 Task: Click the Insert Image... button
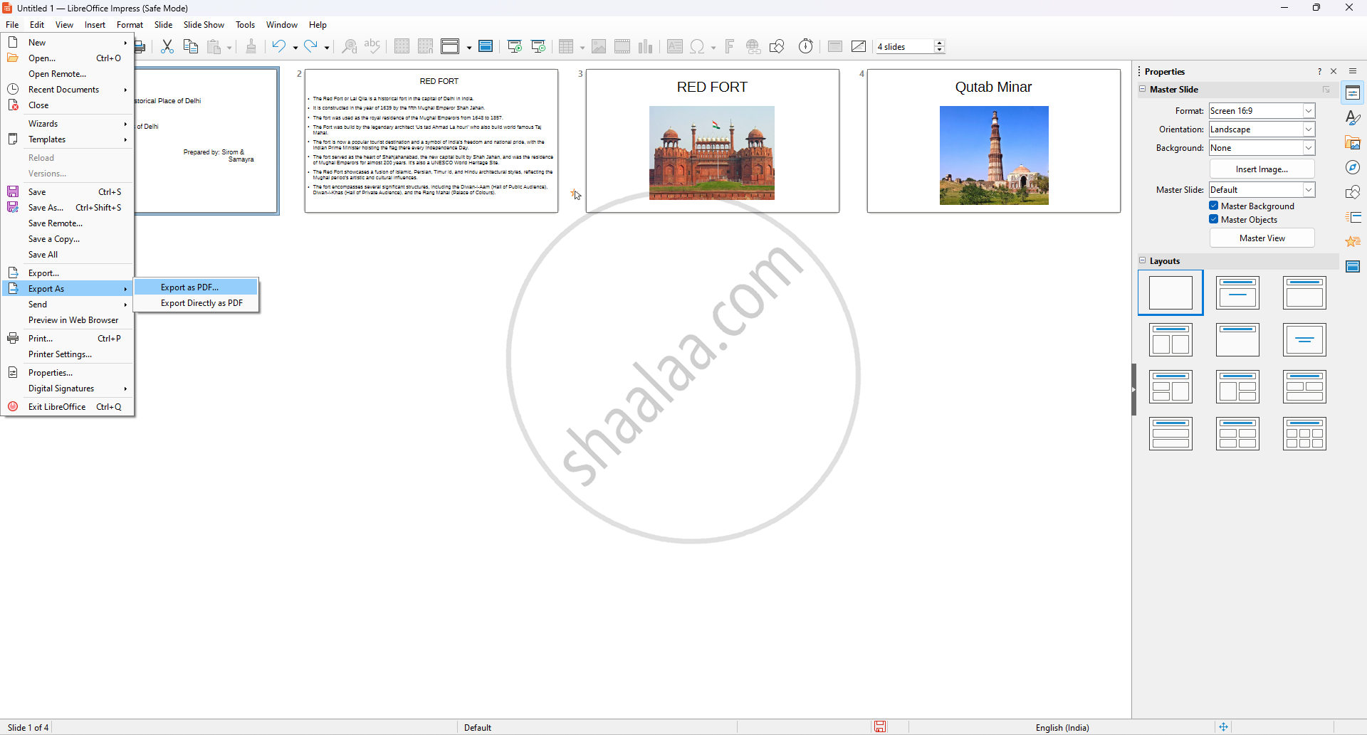(1262, 169)
